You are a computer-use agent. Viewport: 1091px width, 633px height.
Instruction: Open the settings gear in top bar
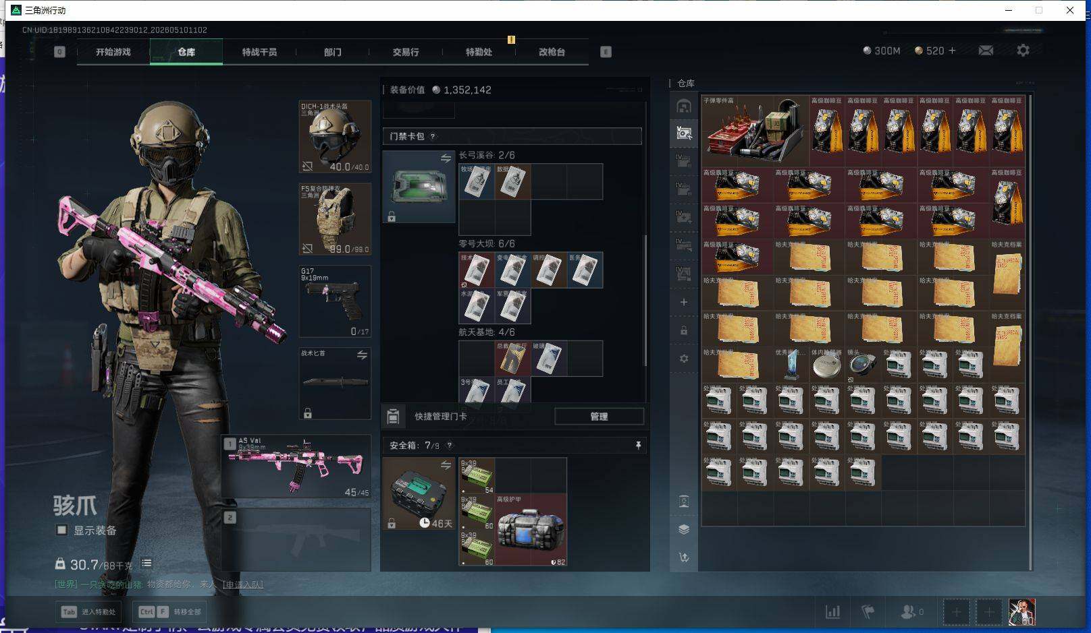point(1023,51)
